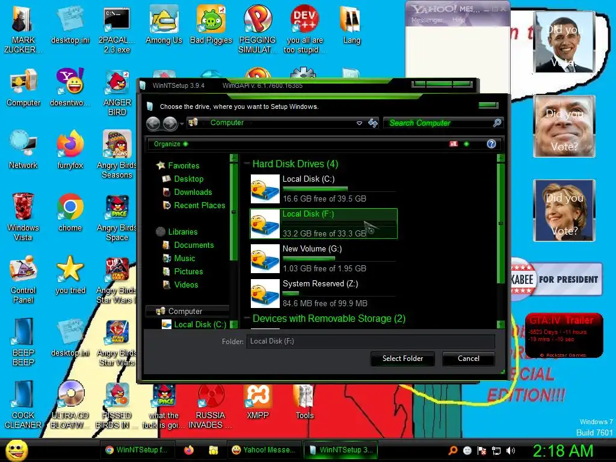This screenshot has width=616, height=462.
Task: Go back in the folder dialog
Action: [x=153, y=123]
